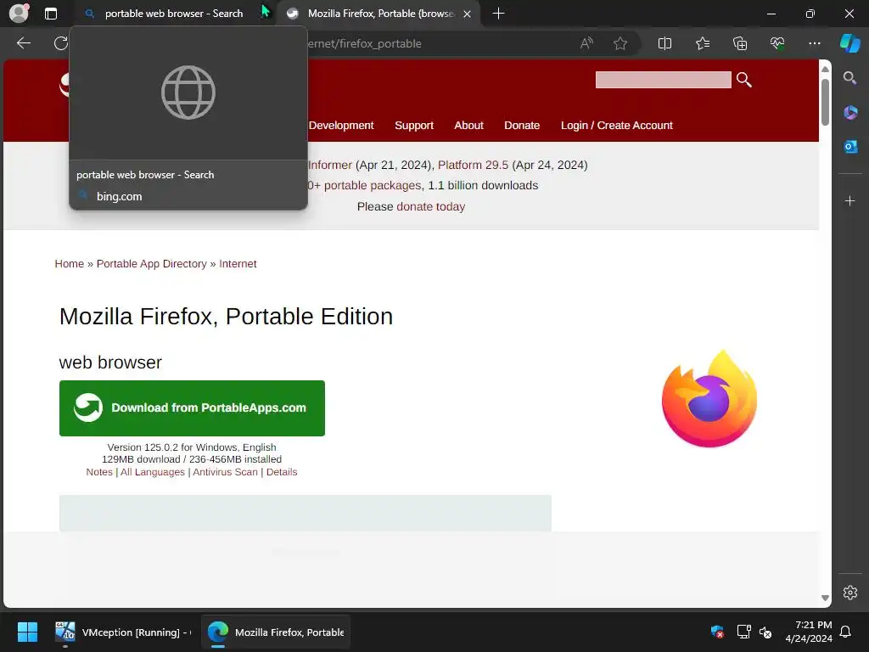The width and height of the screenshot is (869, 652).
Task: Open the Development menu
Action: coord(341,126)
